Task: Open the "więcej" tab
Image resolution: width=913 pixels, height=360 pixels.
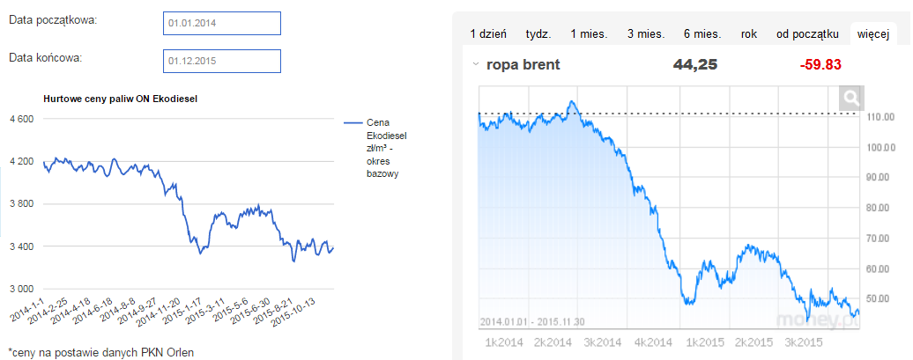Action: (872, 34)
